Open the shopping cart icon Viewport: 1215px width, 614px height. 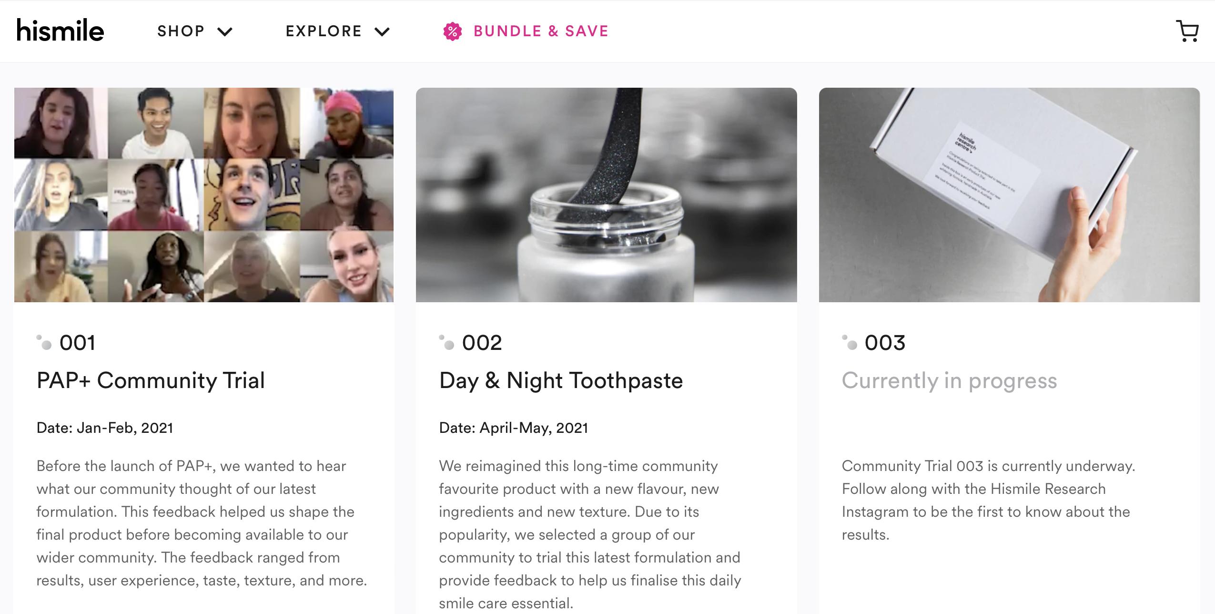tap(1187, 31)
